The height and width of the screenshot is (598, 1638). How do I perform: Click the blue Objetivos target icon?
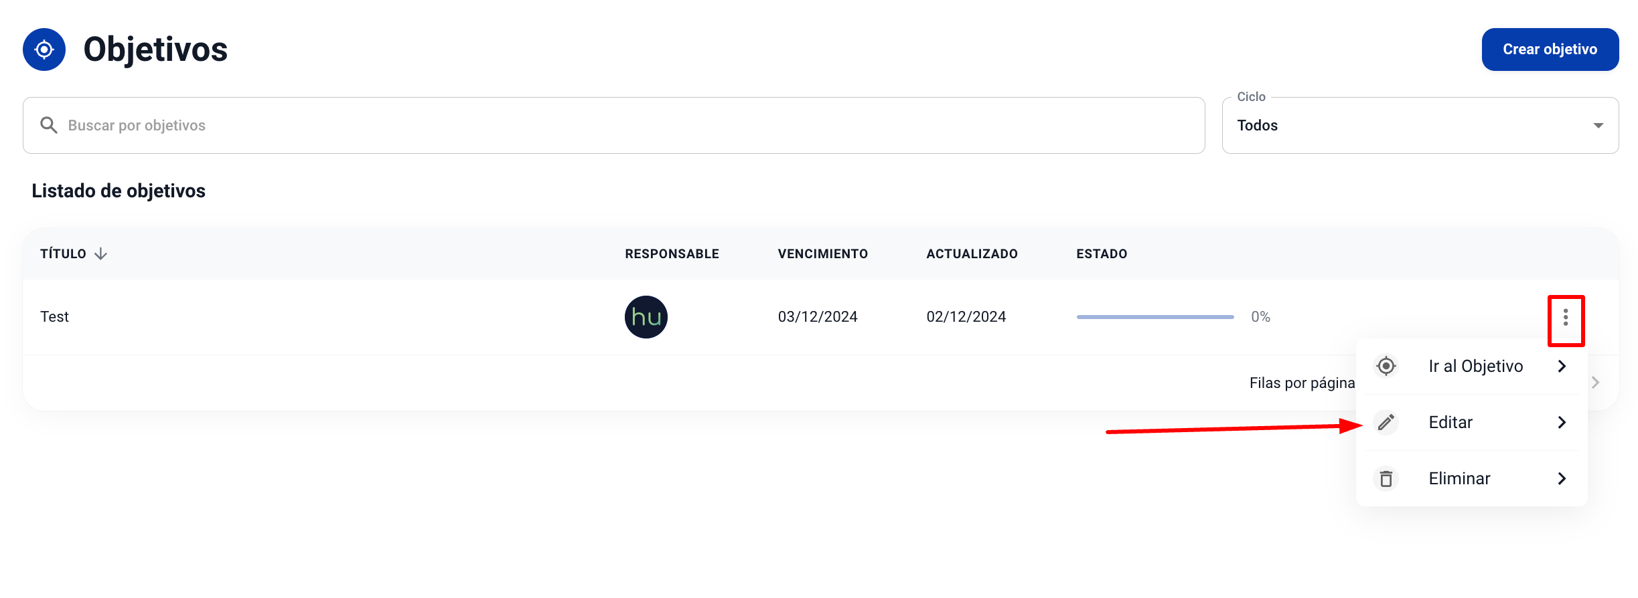(44, 49)
